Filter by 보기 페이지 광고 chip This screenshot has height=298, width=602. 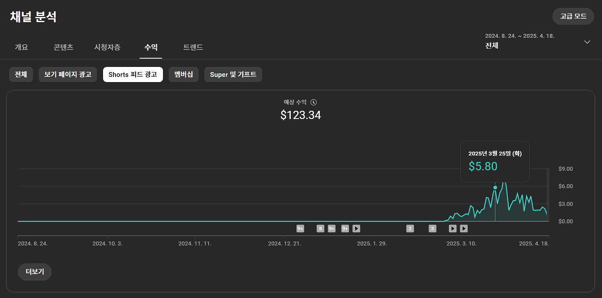[x=68, y=74]
